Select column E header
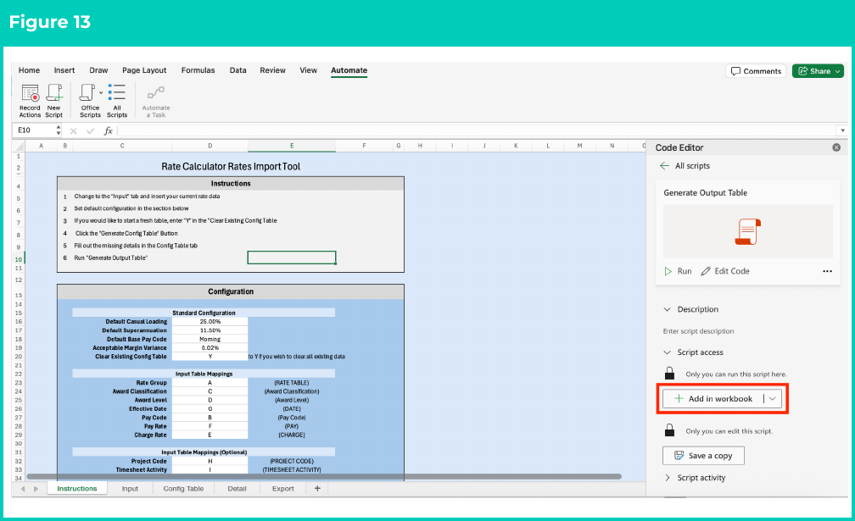 pyautogui.click(x=292, y=146)
